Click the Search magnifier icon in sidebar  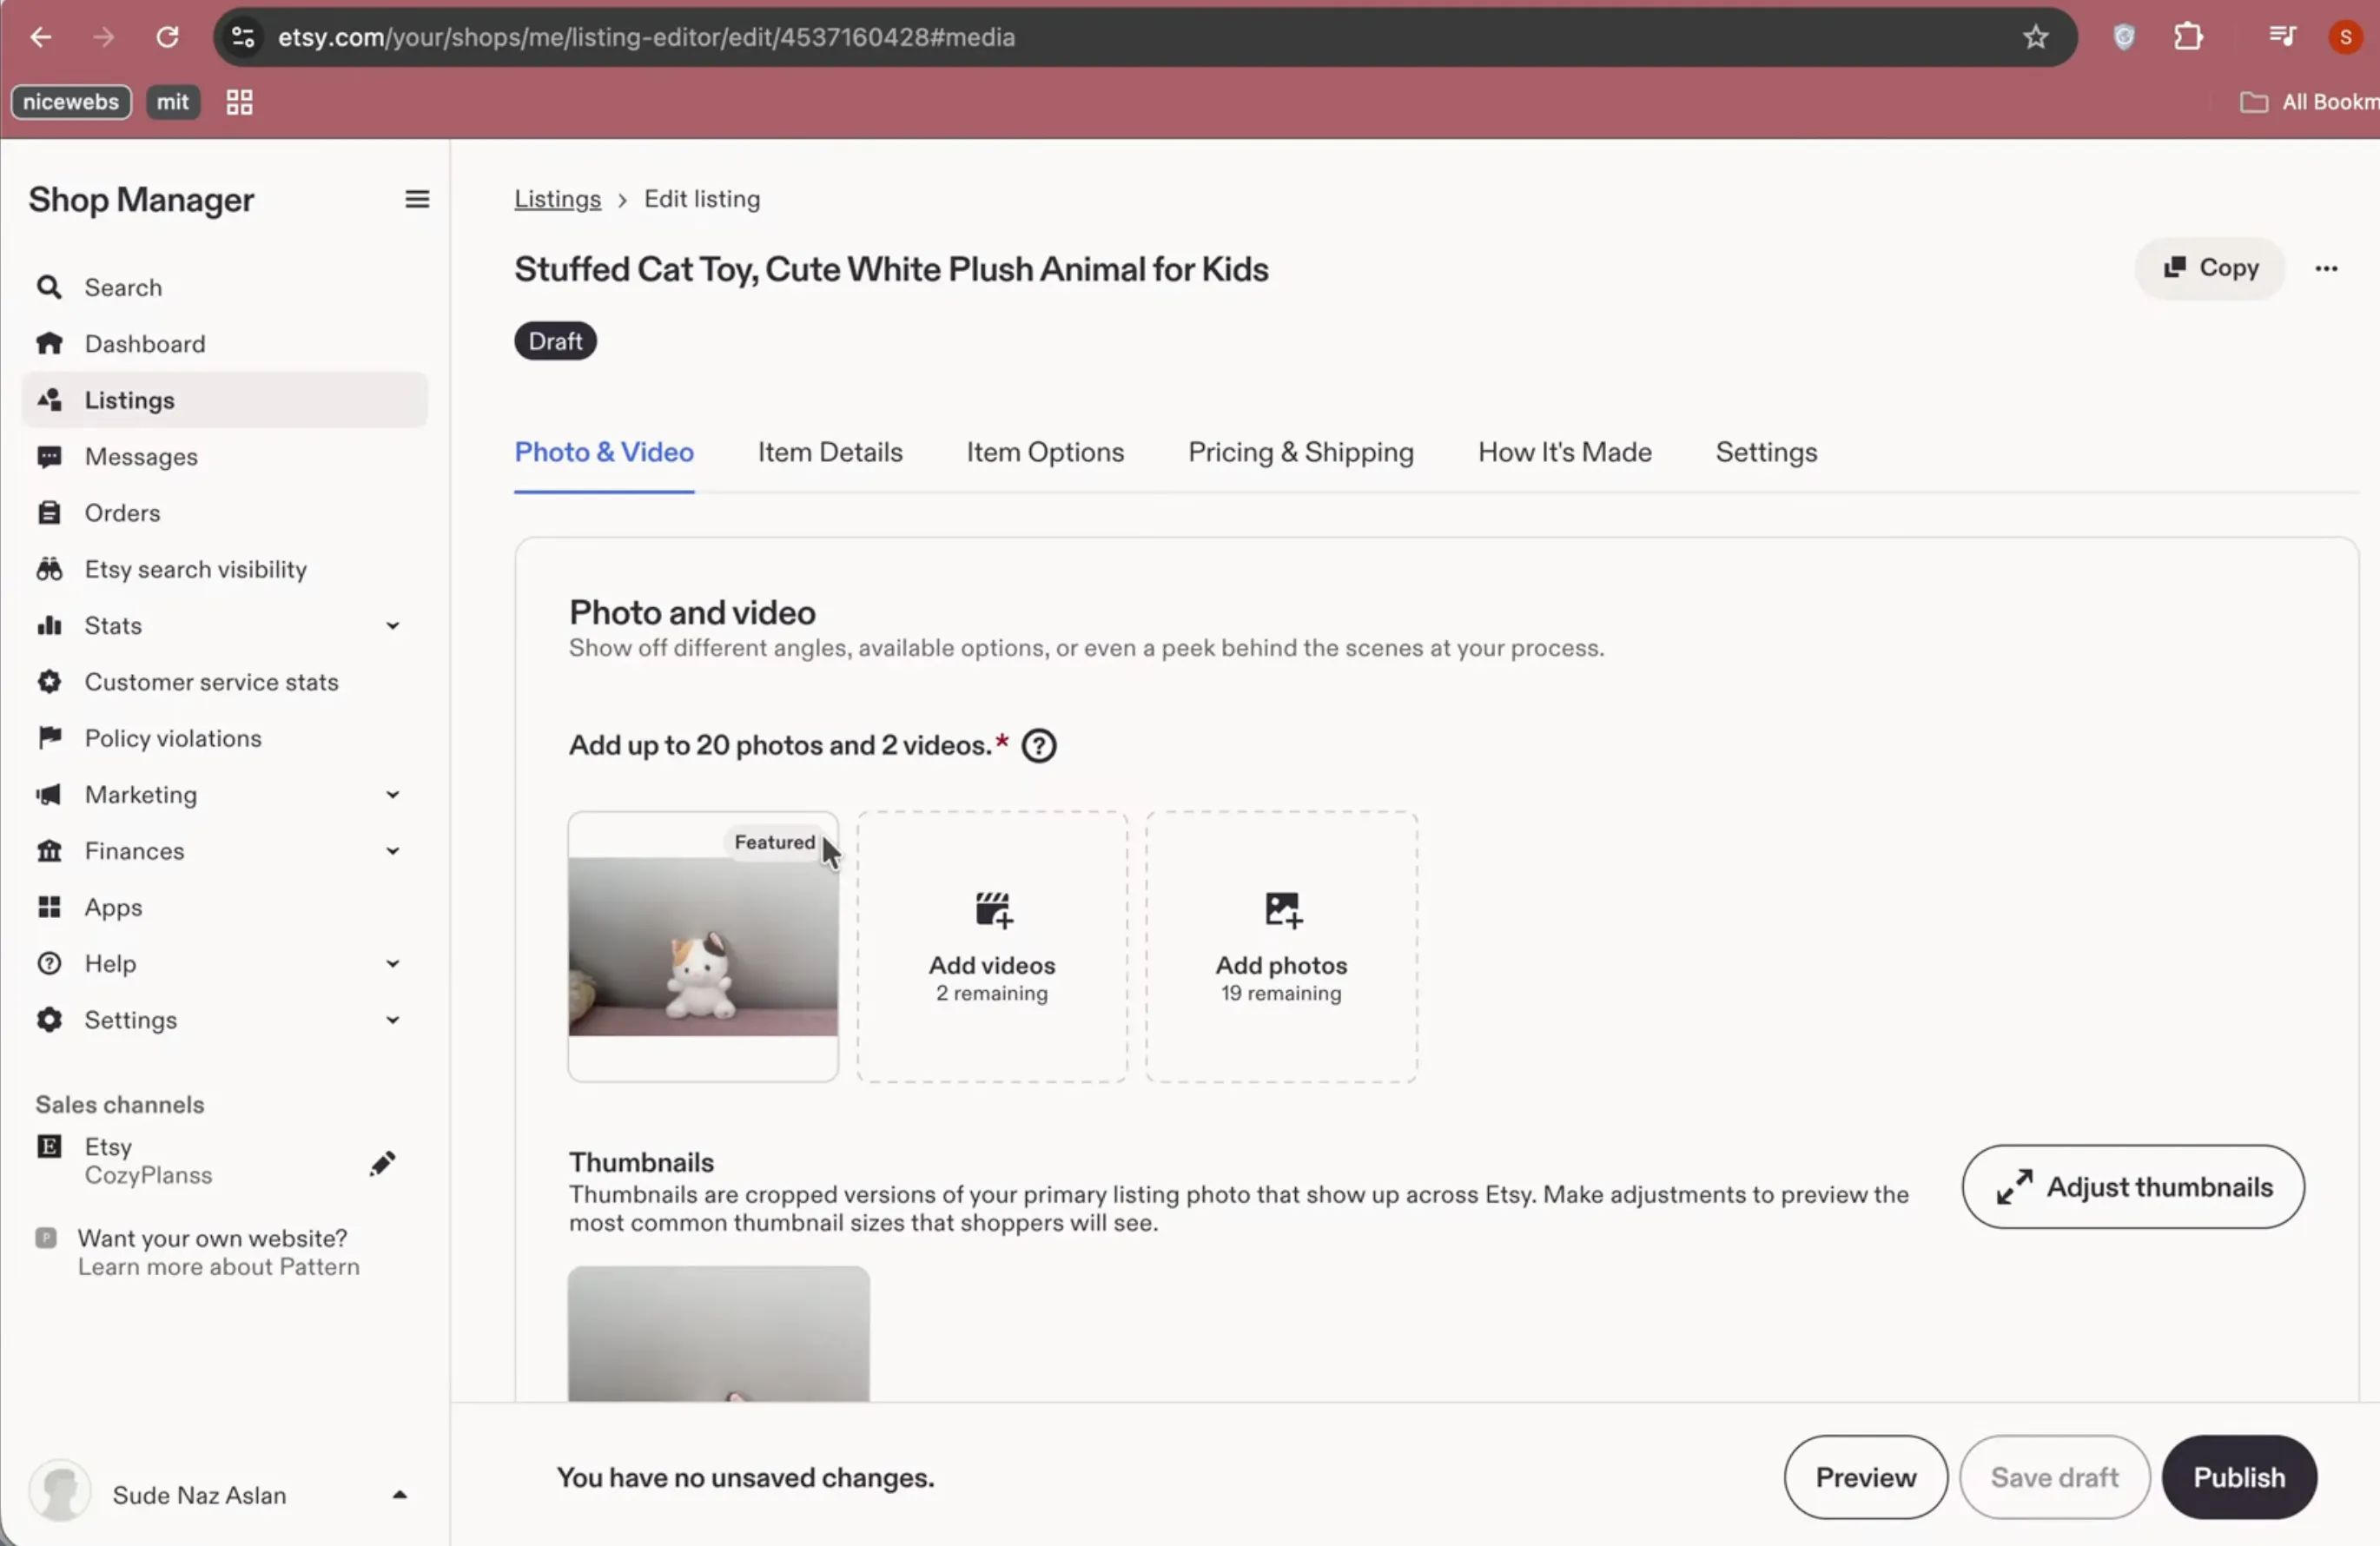[x=49, y=288]
